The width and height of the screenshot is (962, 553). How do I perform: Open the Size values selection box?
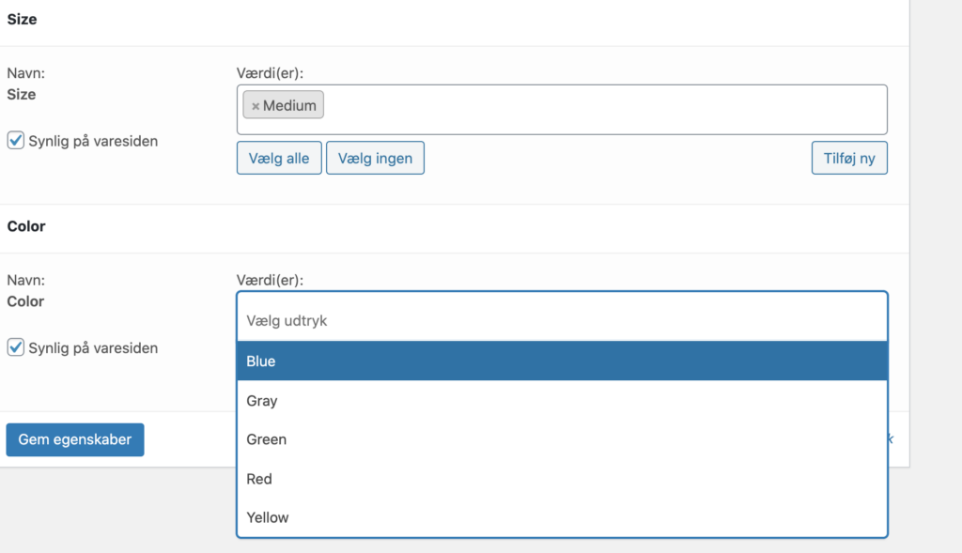click(601, 109)
